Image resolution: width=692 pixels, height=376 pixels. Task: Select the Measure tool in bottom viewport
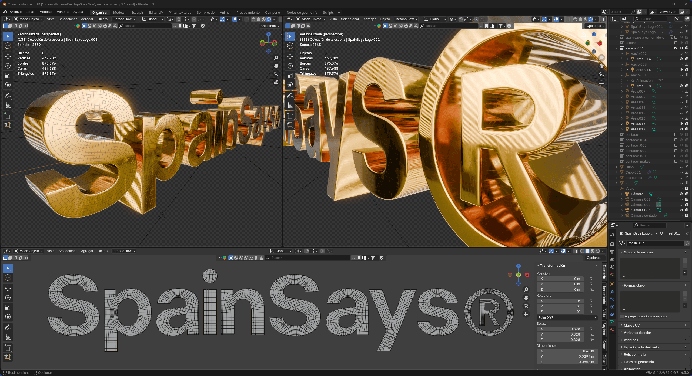coord(8,337)
